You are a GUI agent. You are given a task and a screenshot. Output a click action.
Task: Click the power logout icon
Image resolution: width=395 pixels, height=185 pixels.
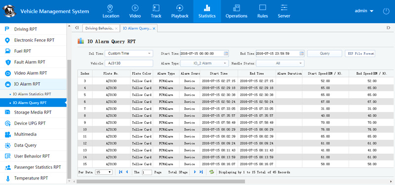(386, 11)
